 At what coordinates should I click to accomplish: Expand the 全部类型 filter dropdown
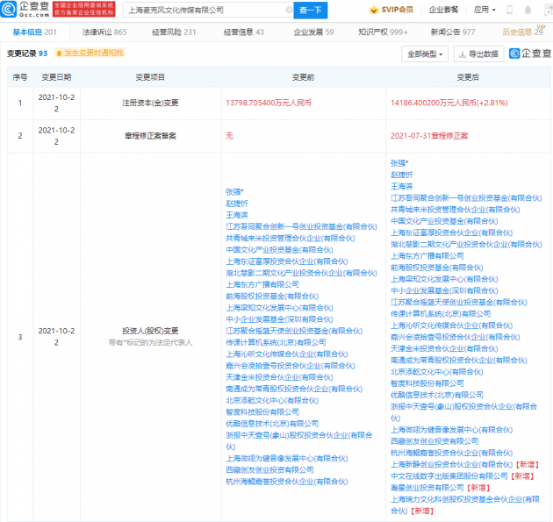425,54
